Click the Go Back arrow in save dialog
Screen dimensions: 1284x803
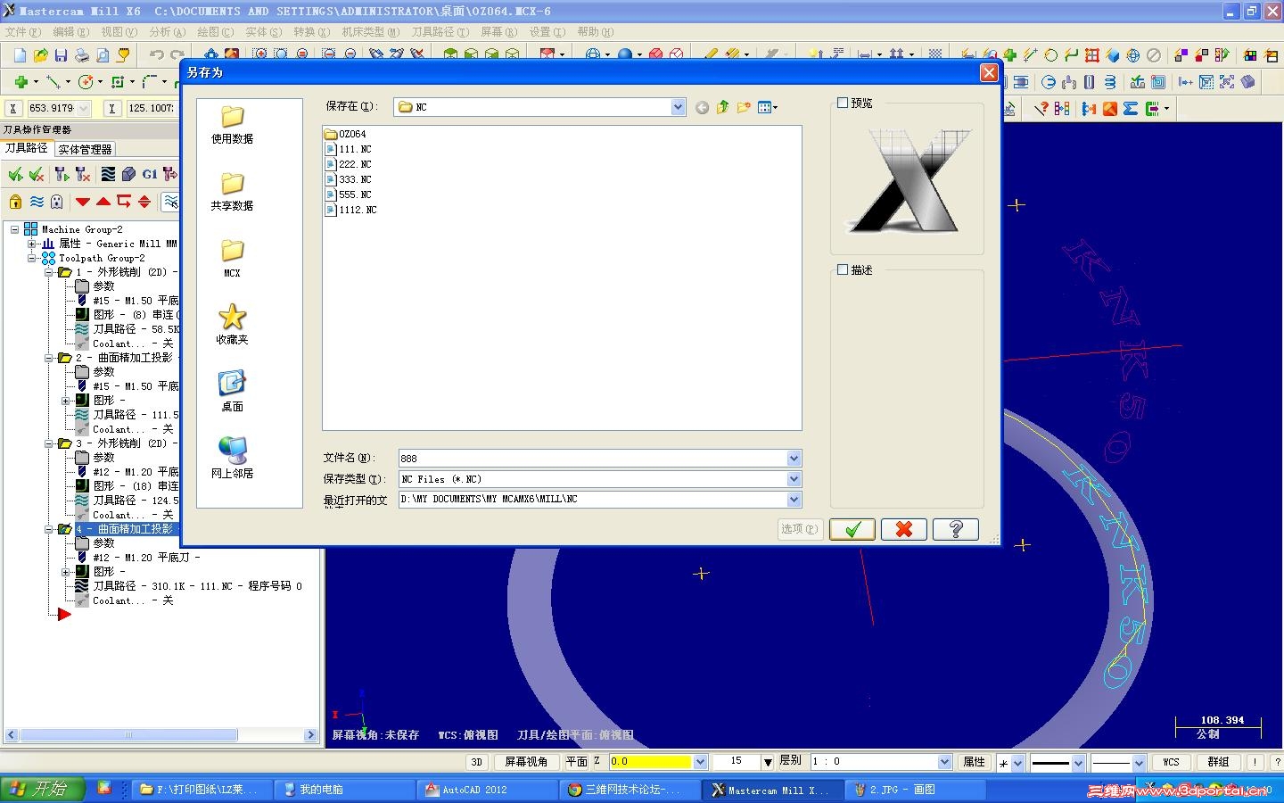click(702, 107)
